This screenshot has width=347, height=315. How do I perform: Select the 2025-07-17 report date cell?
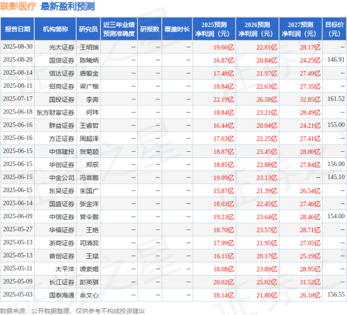pos(17,99)
